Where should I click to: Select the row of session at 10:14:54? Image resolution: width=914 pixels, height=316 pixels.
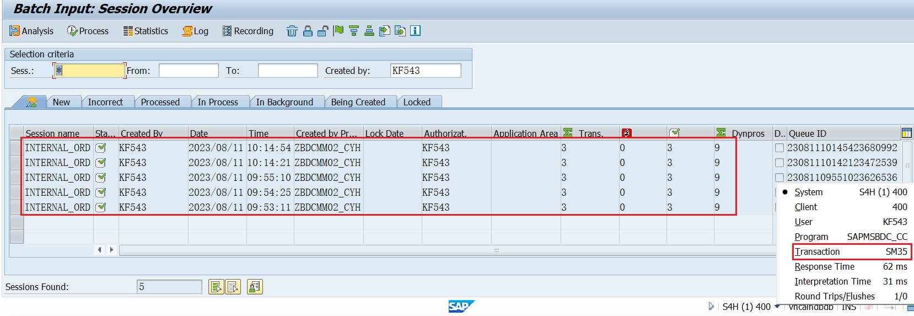[x=17, y=148]
